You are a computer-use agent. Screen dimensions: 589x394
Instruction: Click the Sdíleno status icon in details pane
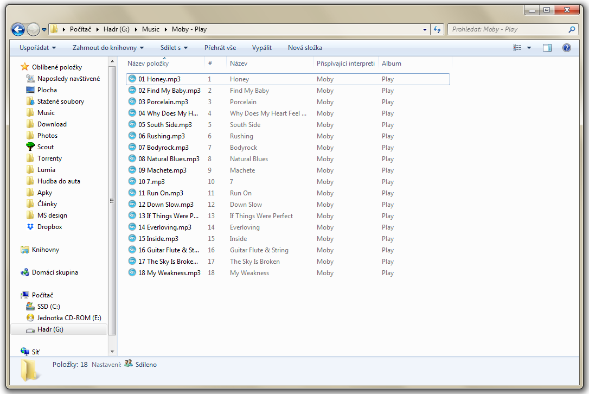[x=129, y=364]
